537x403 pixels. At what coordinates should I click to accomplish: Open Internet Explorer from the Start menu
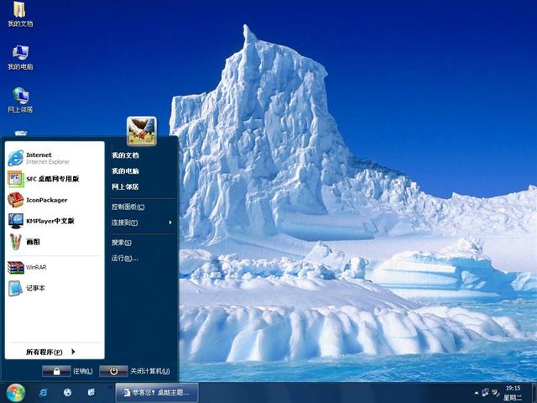point(38,158)
